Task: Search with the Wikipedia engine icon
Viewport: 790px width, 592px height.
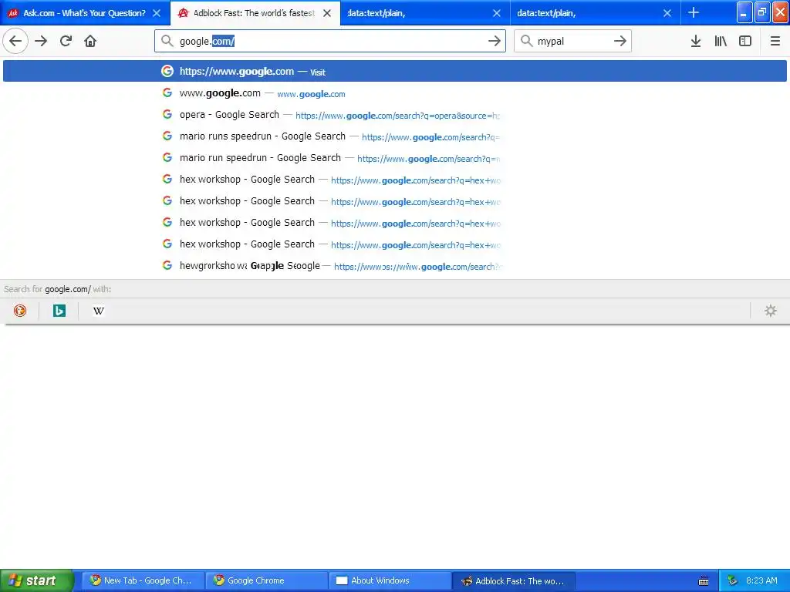Action: pos(98,311)
